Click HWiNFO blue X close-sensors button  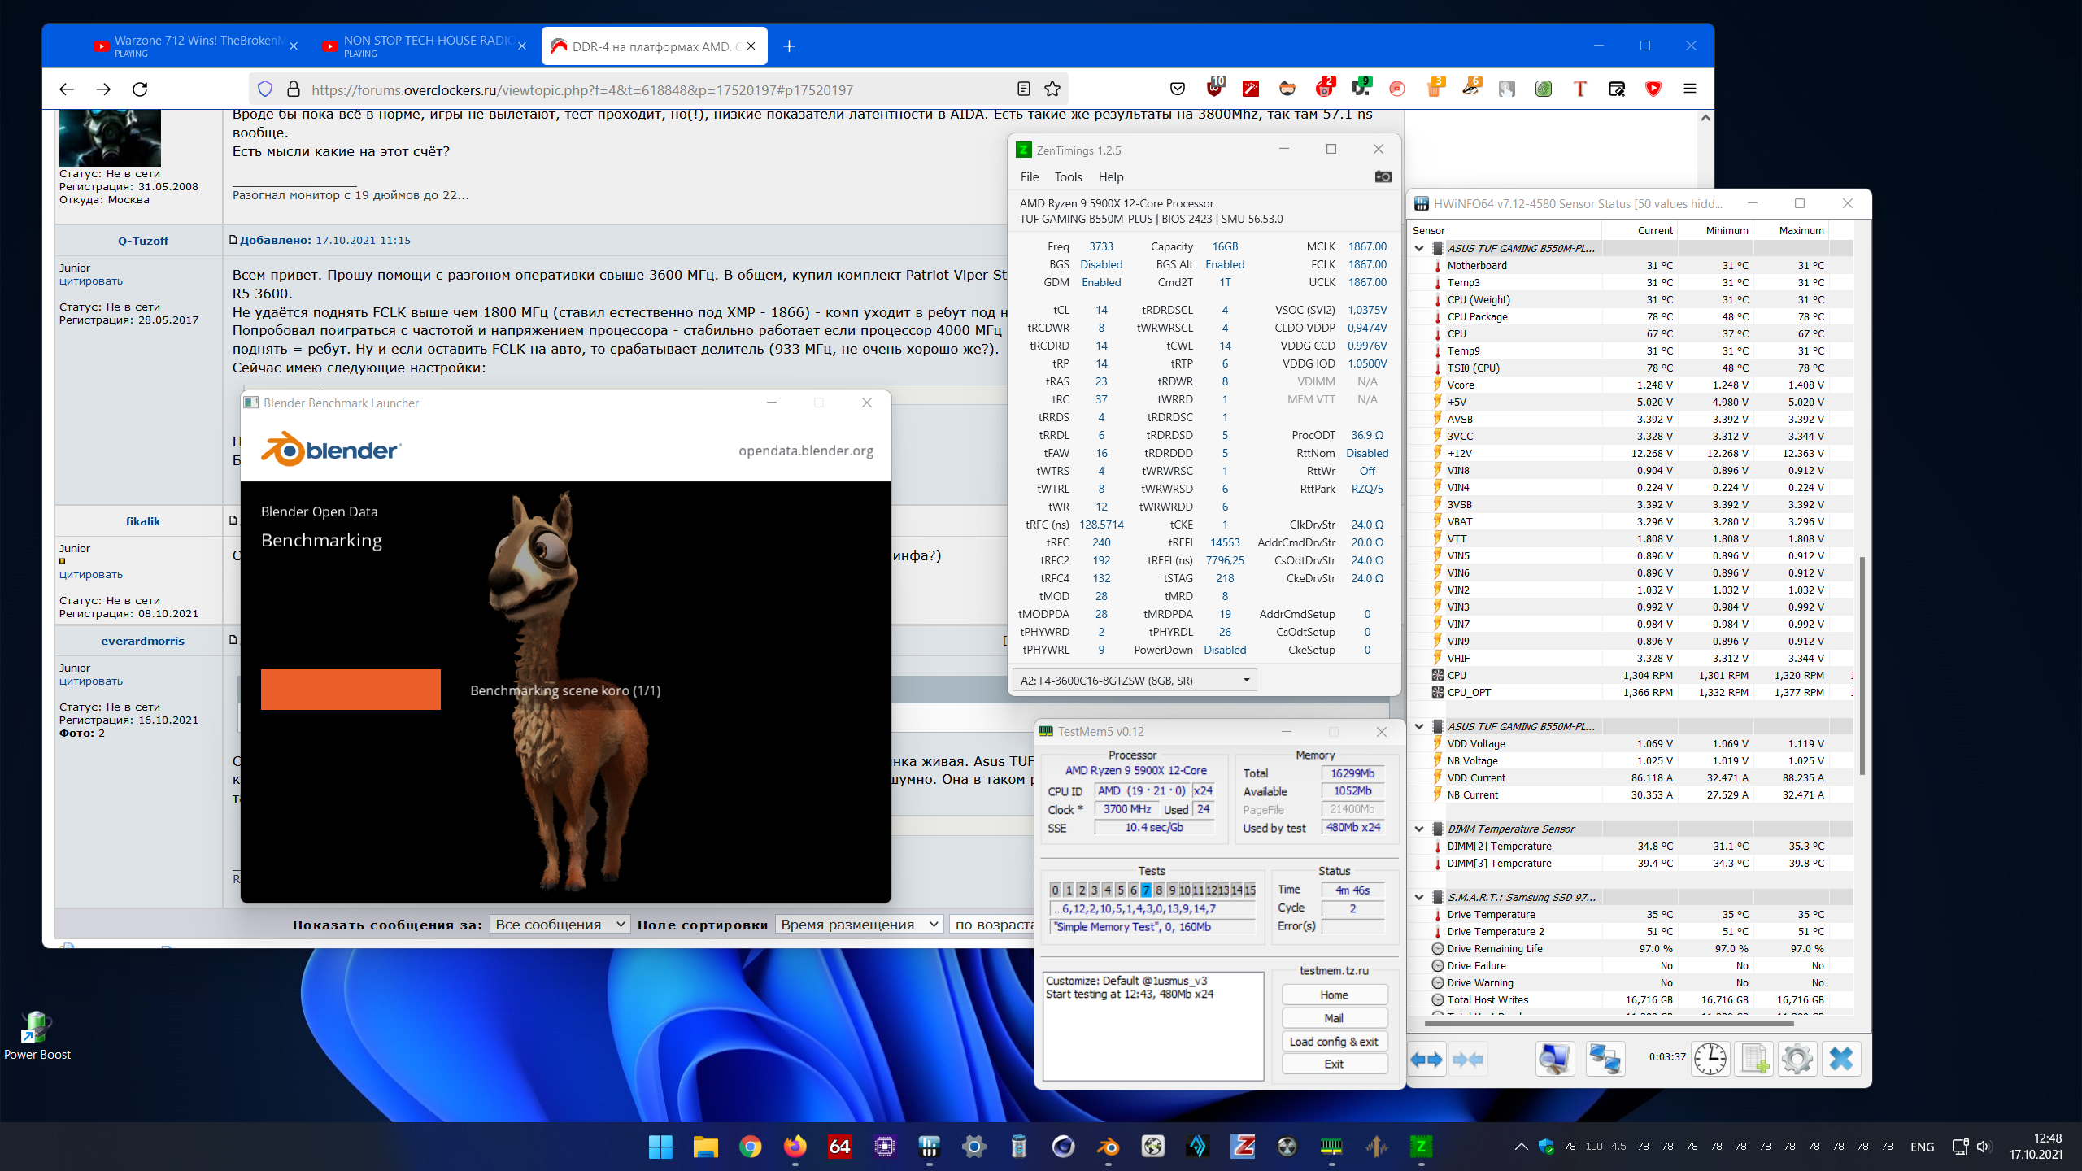1841,1059
